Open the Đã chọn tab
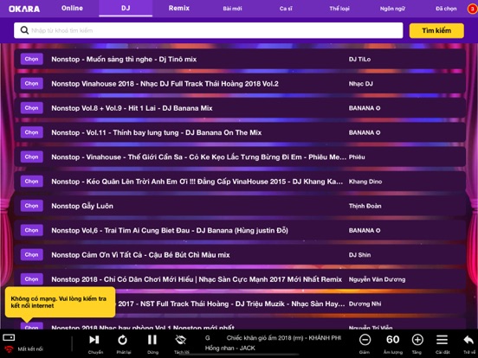The height and width of the screenshot is (358, 478). click(446, 9)
